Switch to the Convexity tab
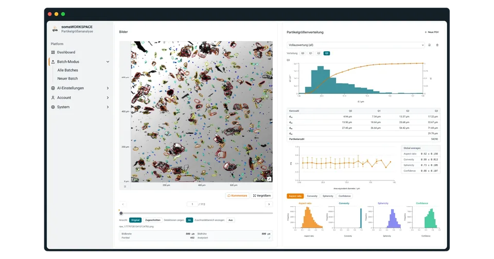 (x=312, y=196)
